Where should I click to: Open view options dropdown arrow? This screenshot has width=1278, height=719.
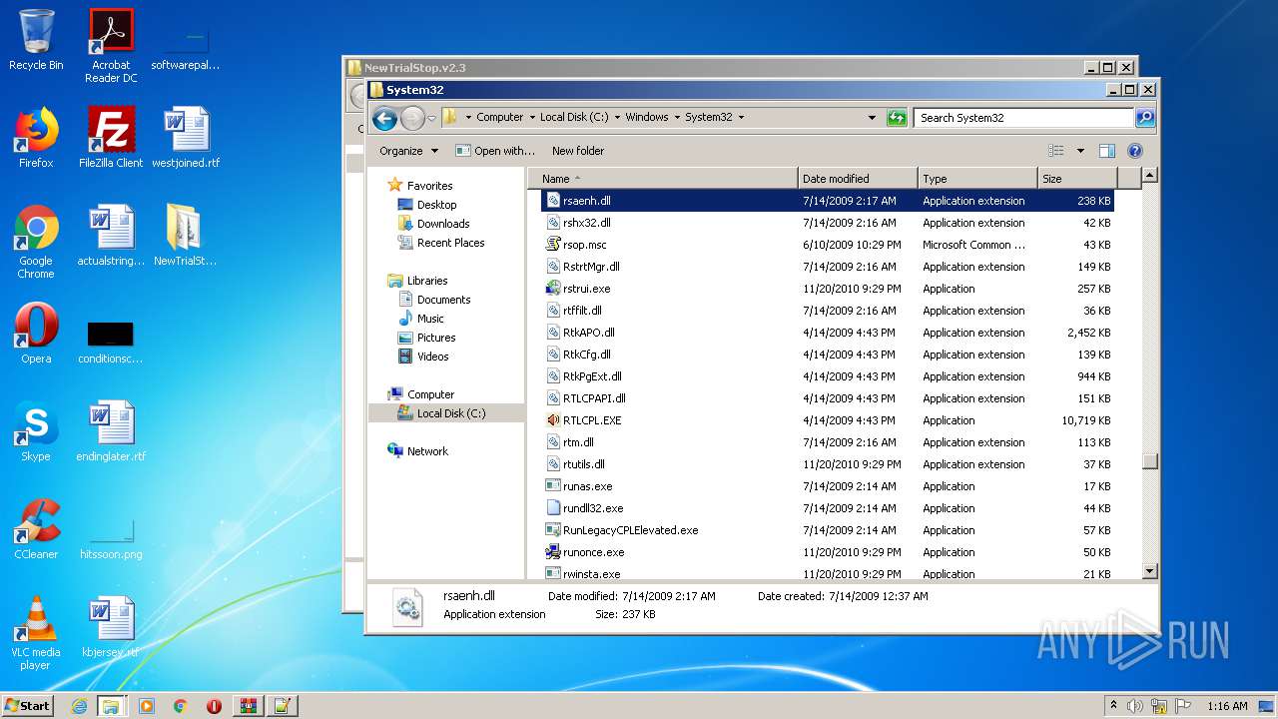click(x=1080, y=151)
